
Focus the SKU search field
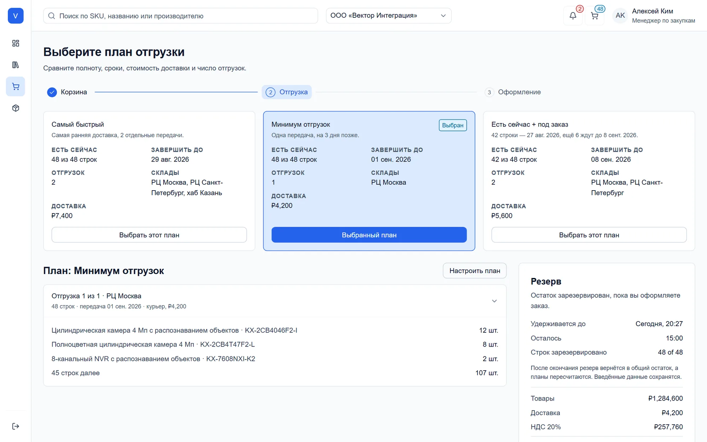coord(181,16)
